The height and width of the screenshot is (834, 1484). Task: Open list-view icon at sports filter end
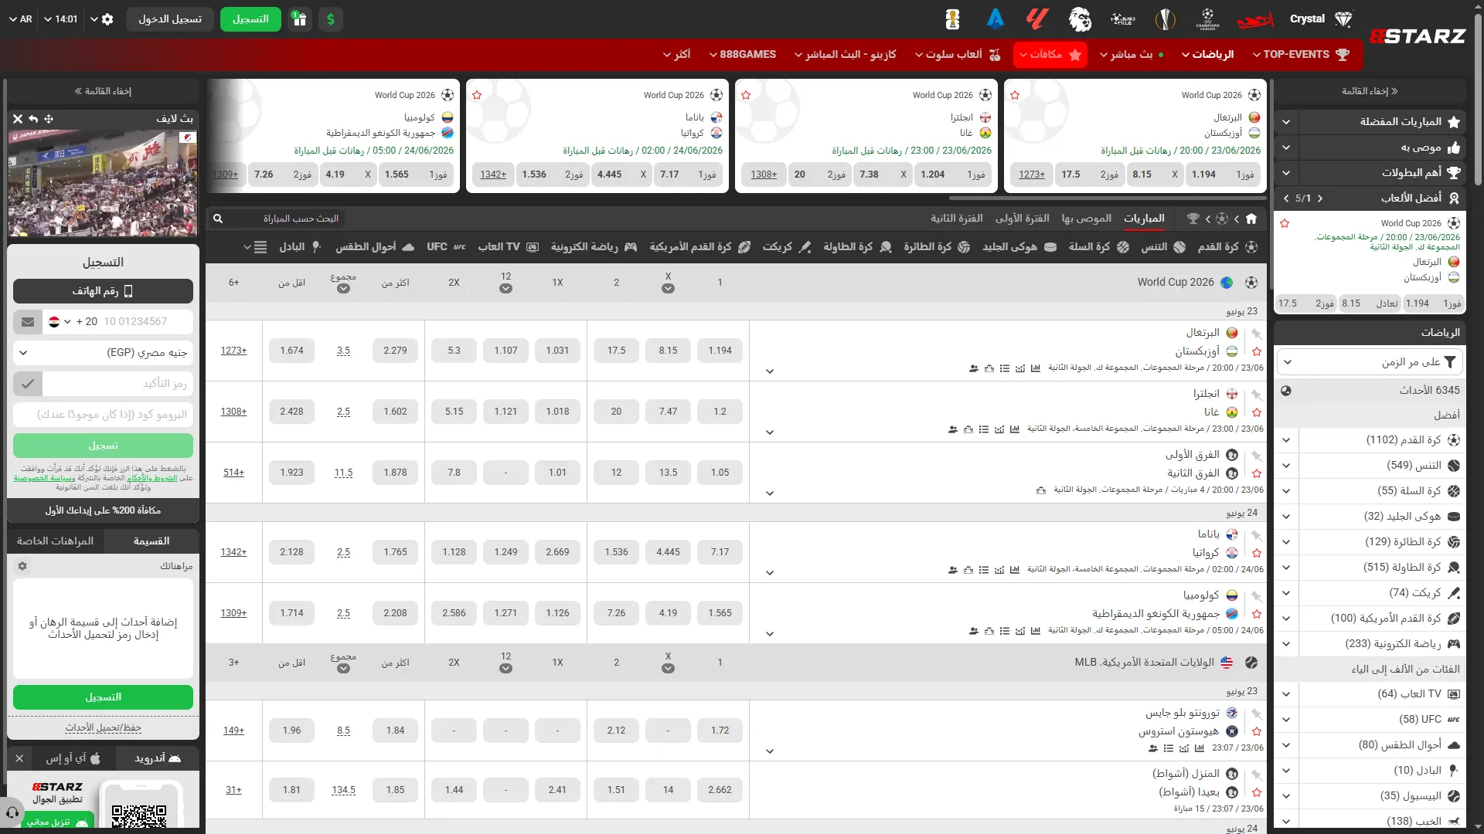tap(260, 247)
